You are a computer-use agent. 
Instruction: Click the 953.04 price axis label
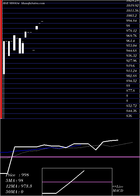[132, 46]
